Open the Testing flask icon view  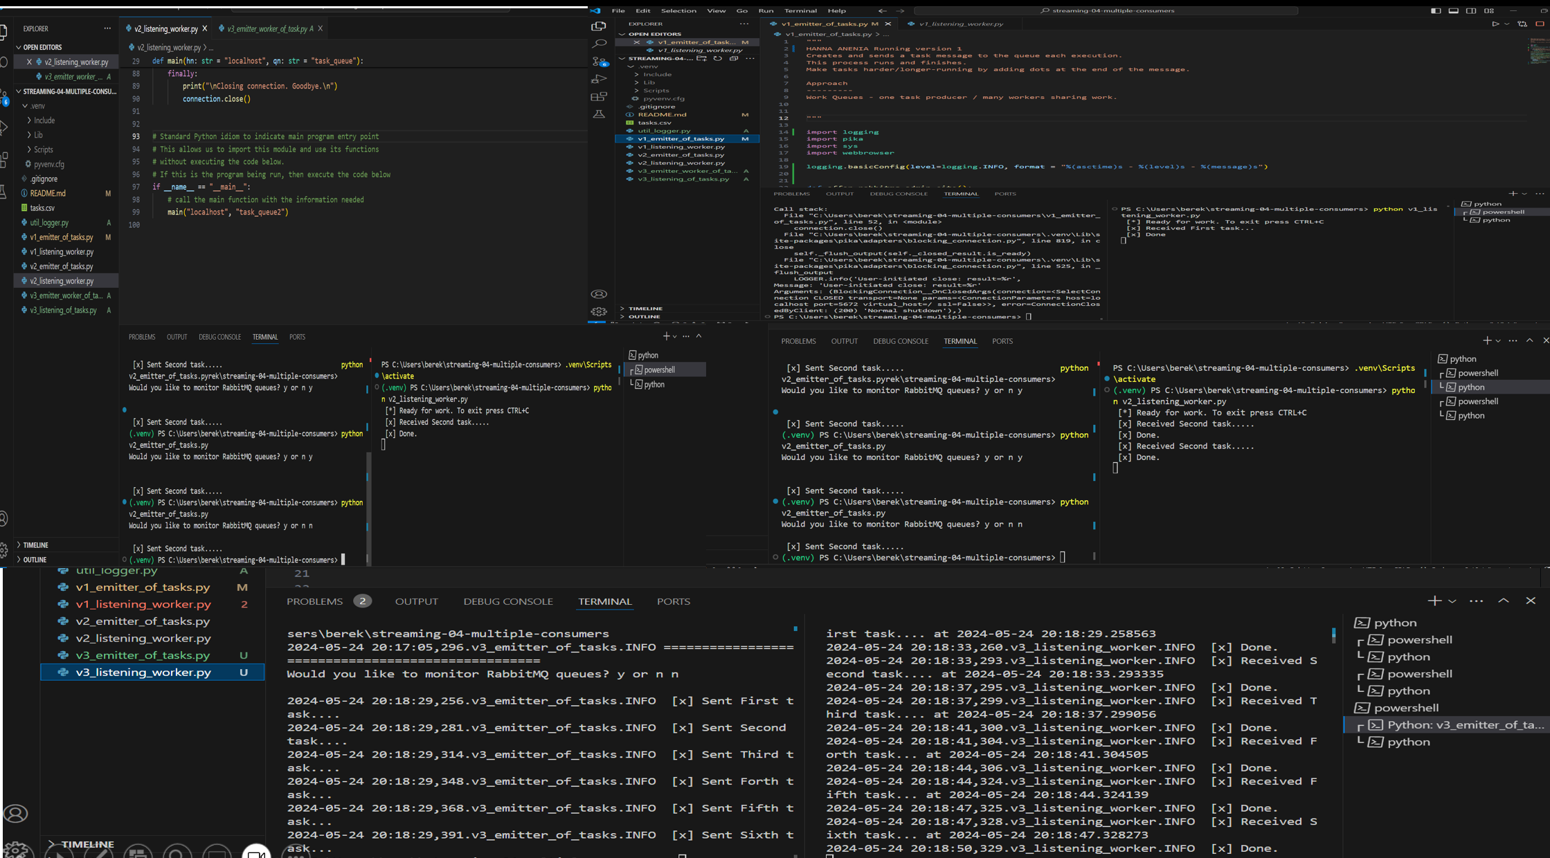(x=600, y=114)
